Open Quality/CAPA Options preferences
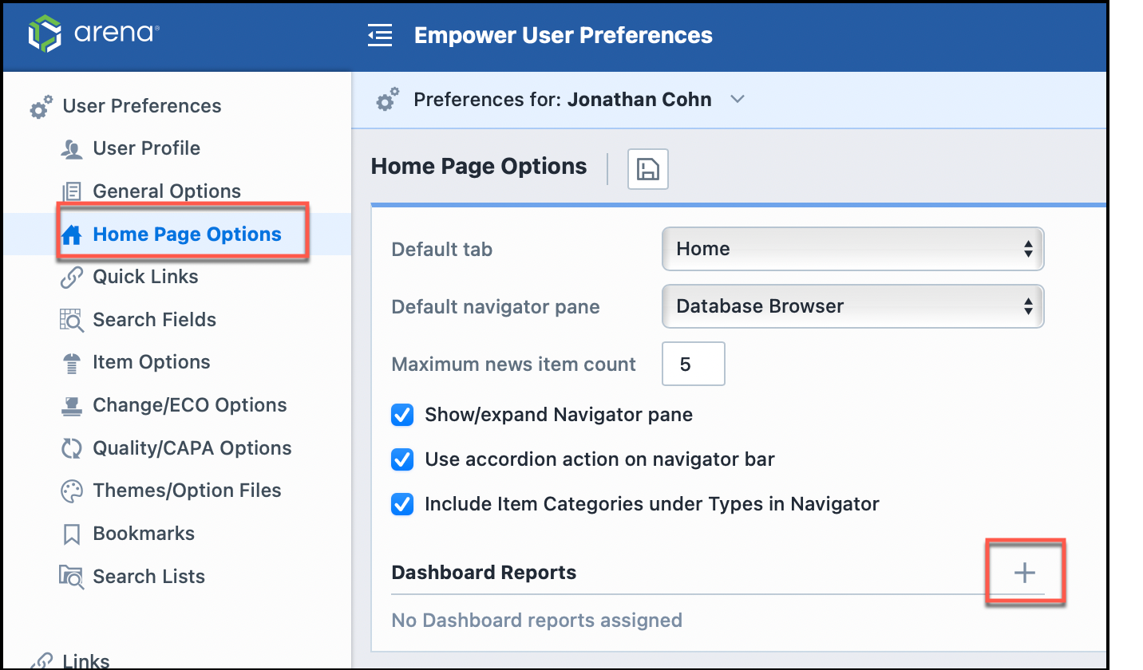 click(192, 448)
